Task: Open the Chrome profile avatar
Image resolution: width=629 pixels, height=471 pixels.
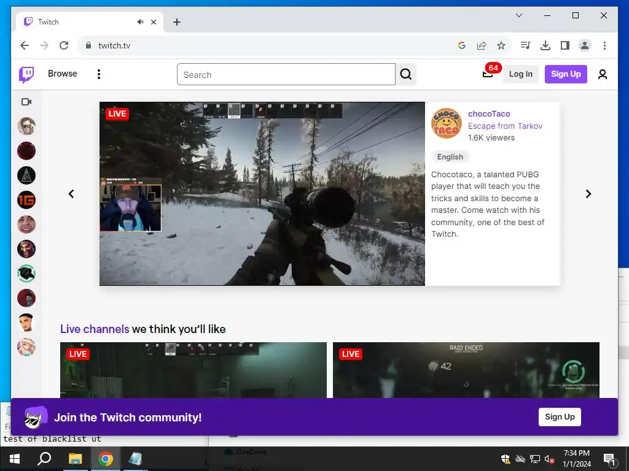Action: [x=585, y=45]
